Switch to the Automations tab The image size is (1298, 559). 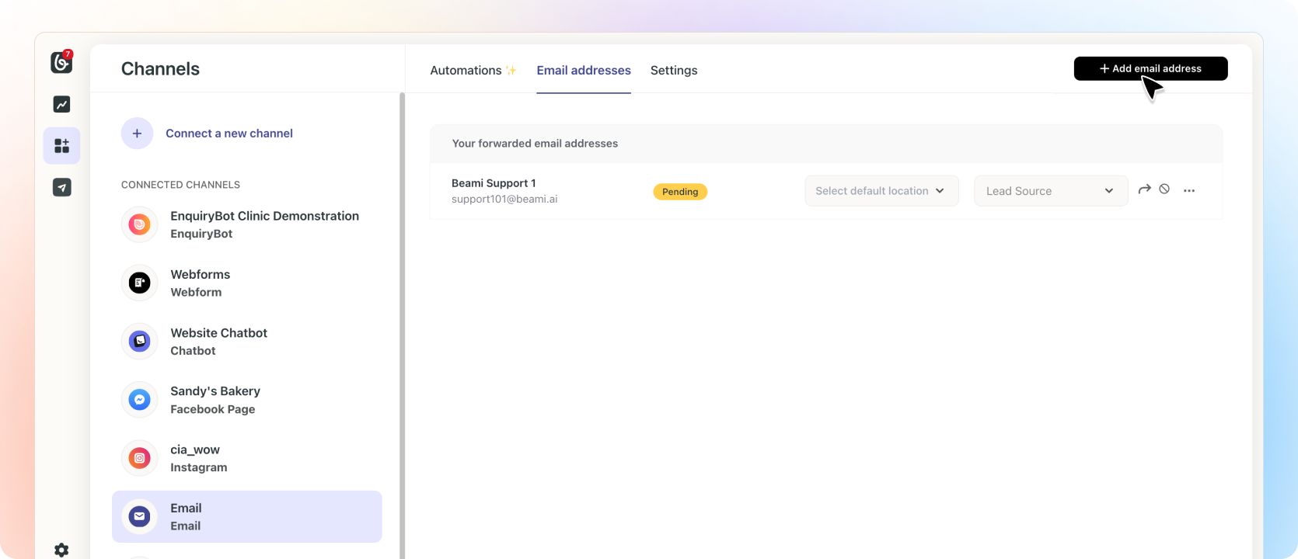473,70
